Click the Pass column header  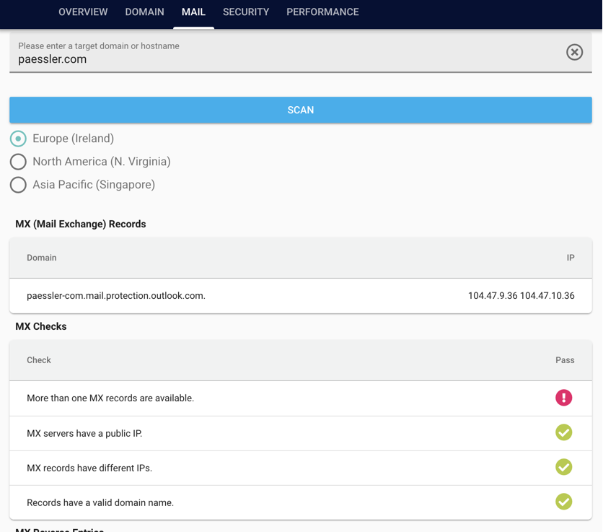click(x=565, y=360)
